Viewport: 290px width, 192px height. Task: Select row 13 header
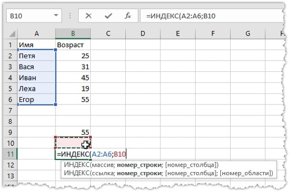(x=10, y=176)
